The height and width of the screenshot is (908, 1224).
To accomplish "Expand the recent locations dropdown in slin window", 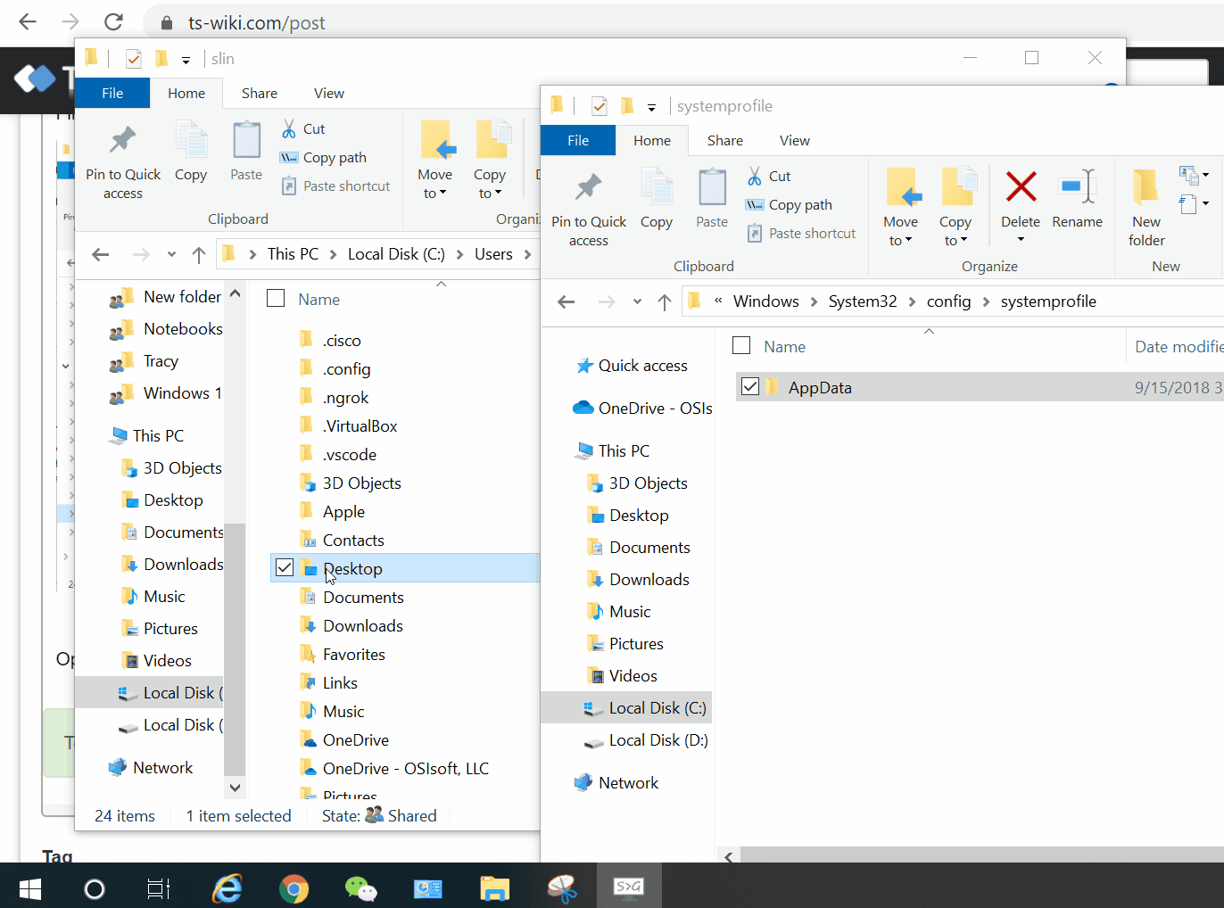I will click(171, 255).
